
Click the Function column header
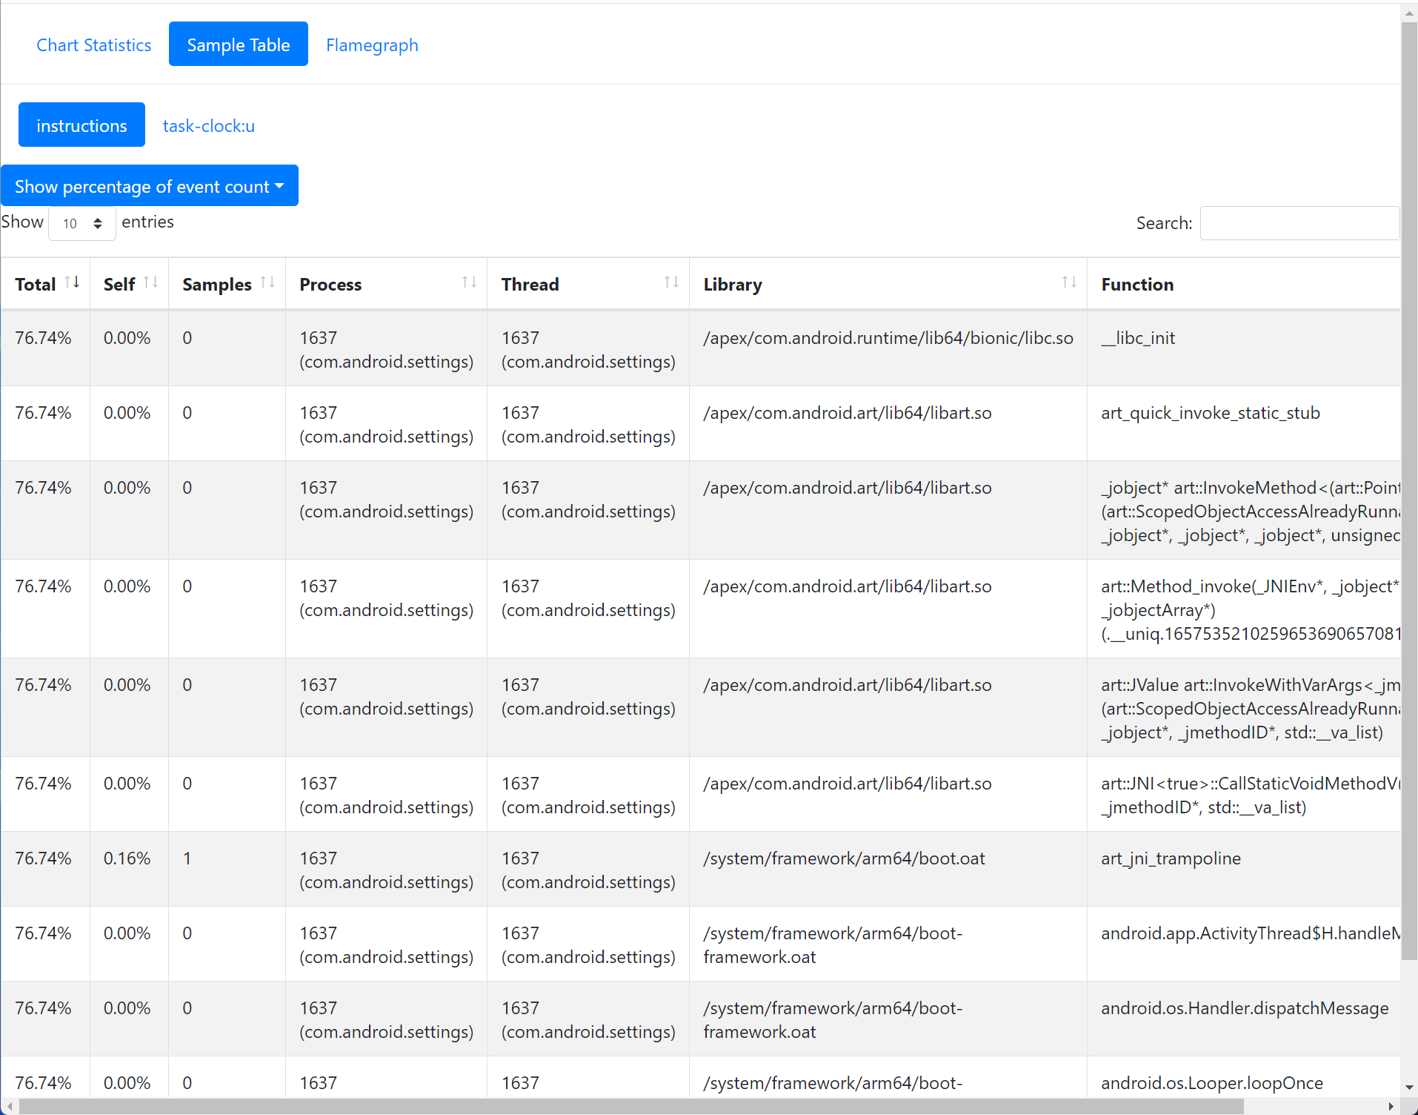point(1137,285)
